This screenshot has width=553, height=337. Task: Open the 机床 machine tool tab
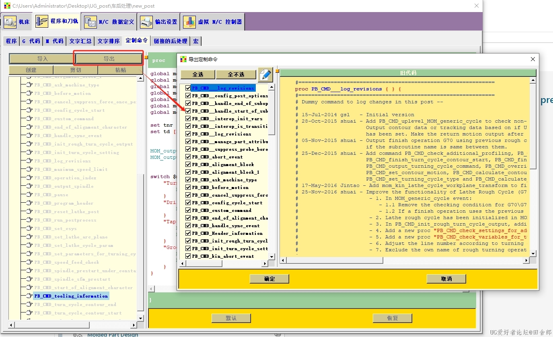click(17, 22)
